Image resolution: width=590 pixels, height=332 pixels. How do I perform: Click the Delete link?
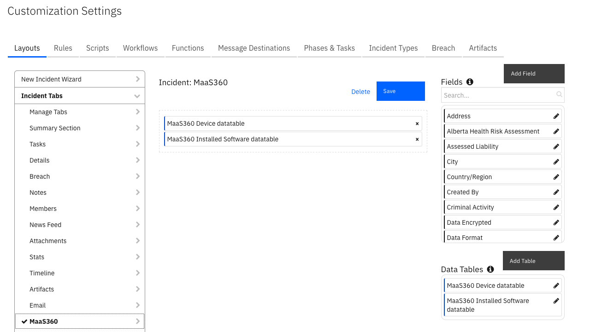point(360,92)
